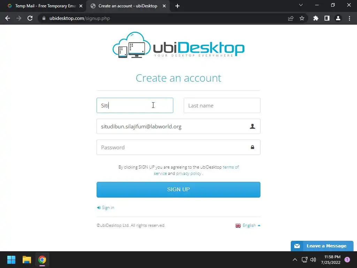Open a new browser tab
Image resolution: width=357 pixels, height=268 pixels.
tap(177, 6)
